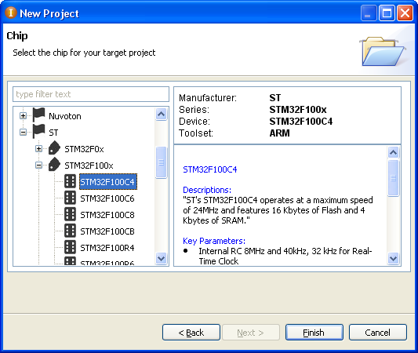Screen dimensions: 418x353
Task: Close the New Project window
Action: click(x=405, y=13)
